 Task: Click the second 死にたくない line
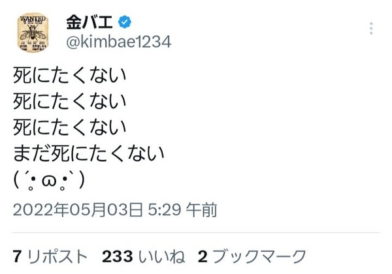69,101
